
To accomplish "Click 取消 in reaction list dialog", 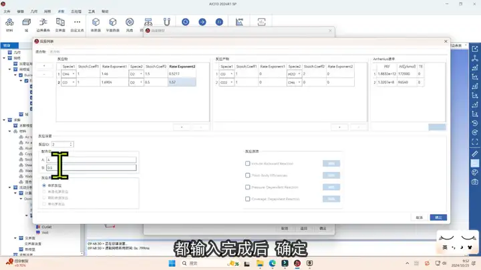I will (420, 217).
